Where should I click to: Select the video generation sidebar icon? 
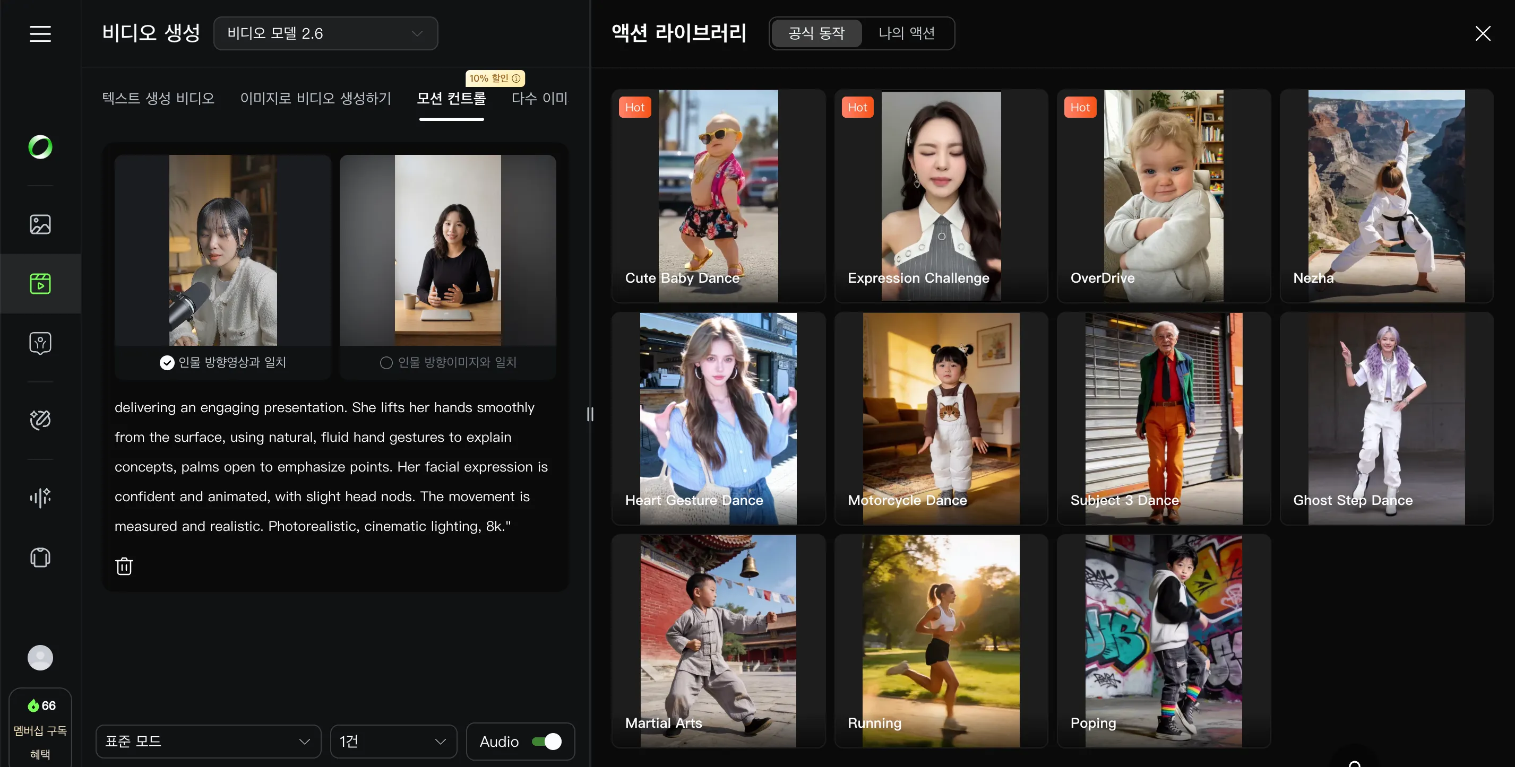[x=40, y=283]
